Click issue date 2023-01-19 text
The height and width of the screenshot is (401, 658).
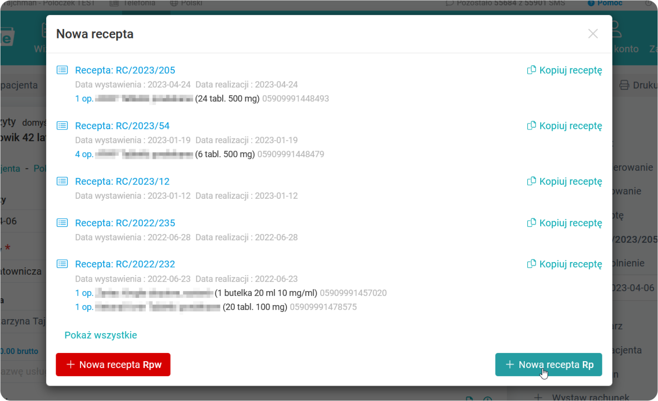[169, 140]
